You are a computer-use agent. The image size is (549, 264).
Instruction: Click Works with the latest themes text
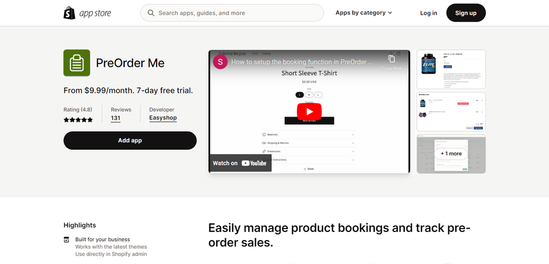tap(111, 247)
